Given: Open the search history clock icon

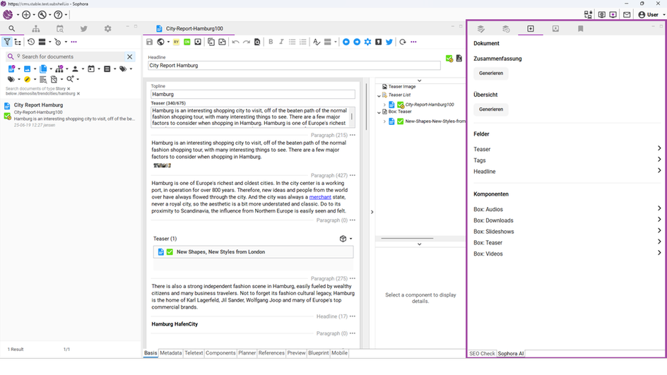Looking at the screenshot, I should click(x=31, y=42).
